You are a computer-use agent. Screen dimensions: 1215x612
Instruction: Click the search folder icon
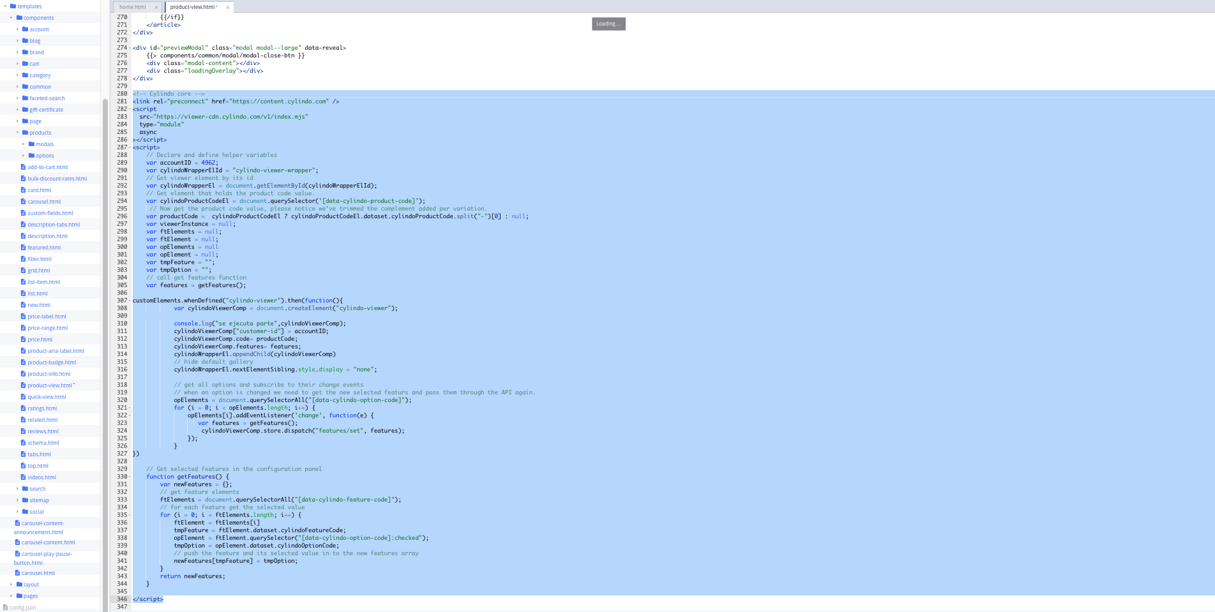tap(25, 489)
